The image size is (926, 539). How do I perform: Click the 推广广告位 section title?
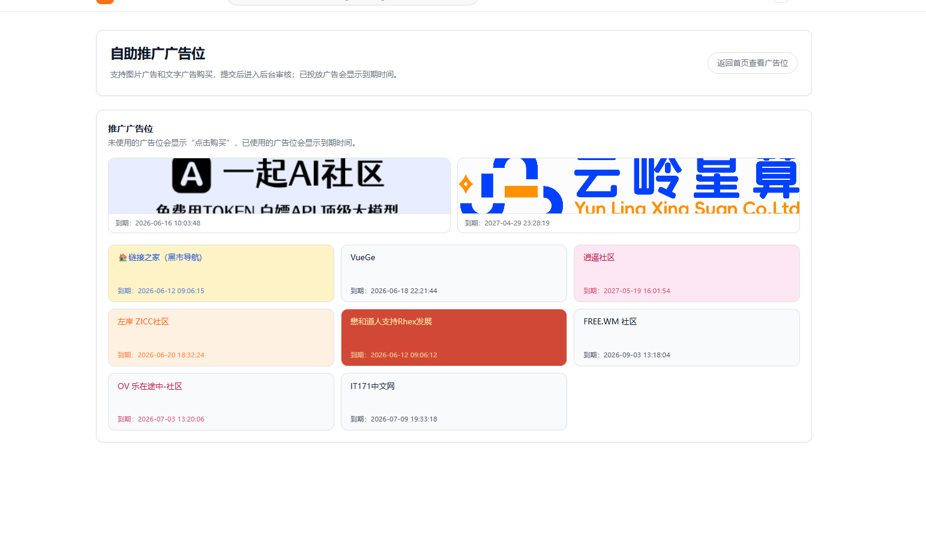pos(130,128)
